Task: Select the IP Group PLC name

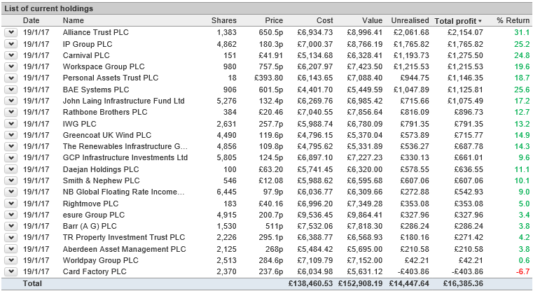Action: tap(88, 44)
